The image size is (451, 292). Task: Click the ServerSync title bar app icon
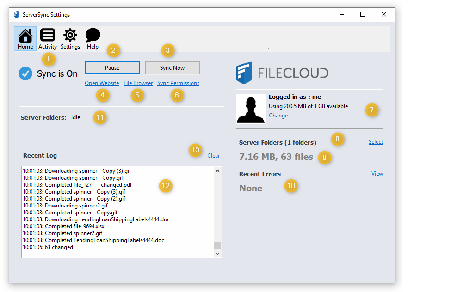pyautogui.click(x=17, y=14)
